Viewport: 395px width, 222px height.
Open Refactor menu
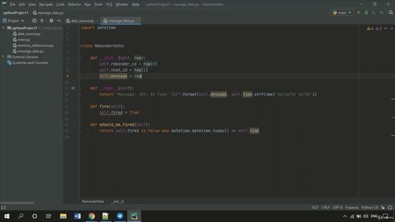coord(75,4)
